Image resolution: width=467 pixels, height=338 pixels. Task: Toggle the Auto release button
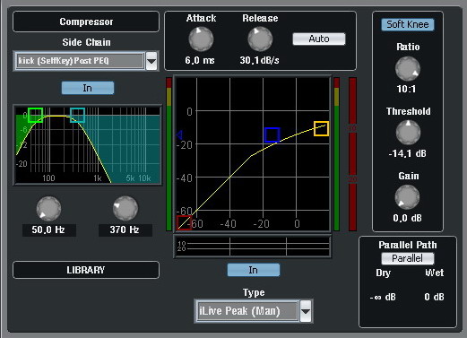[x=319, y=39]
